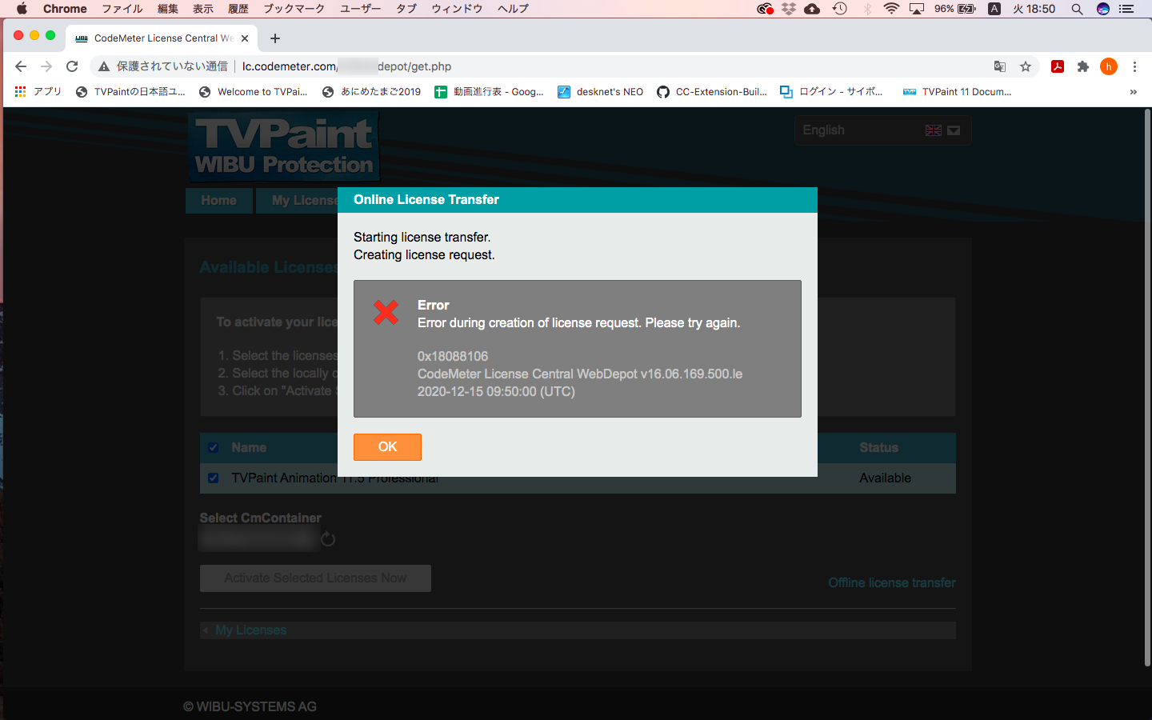The width and height of the screenshot is (1152, 720).
Task: Expand the hidden bookmarks chevron
Action: coord(1133,92)
